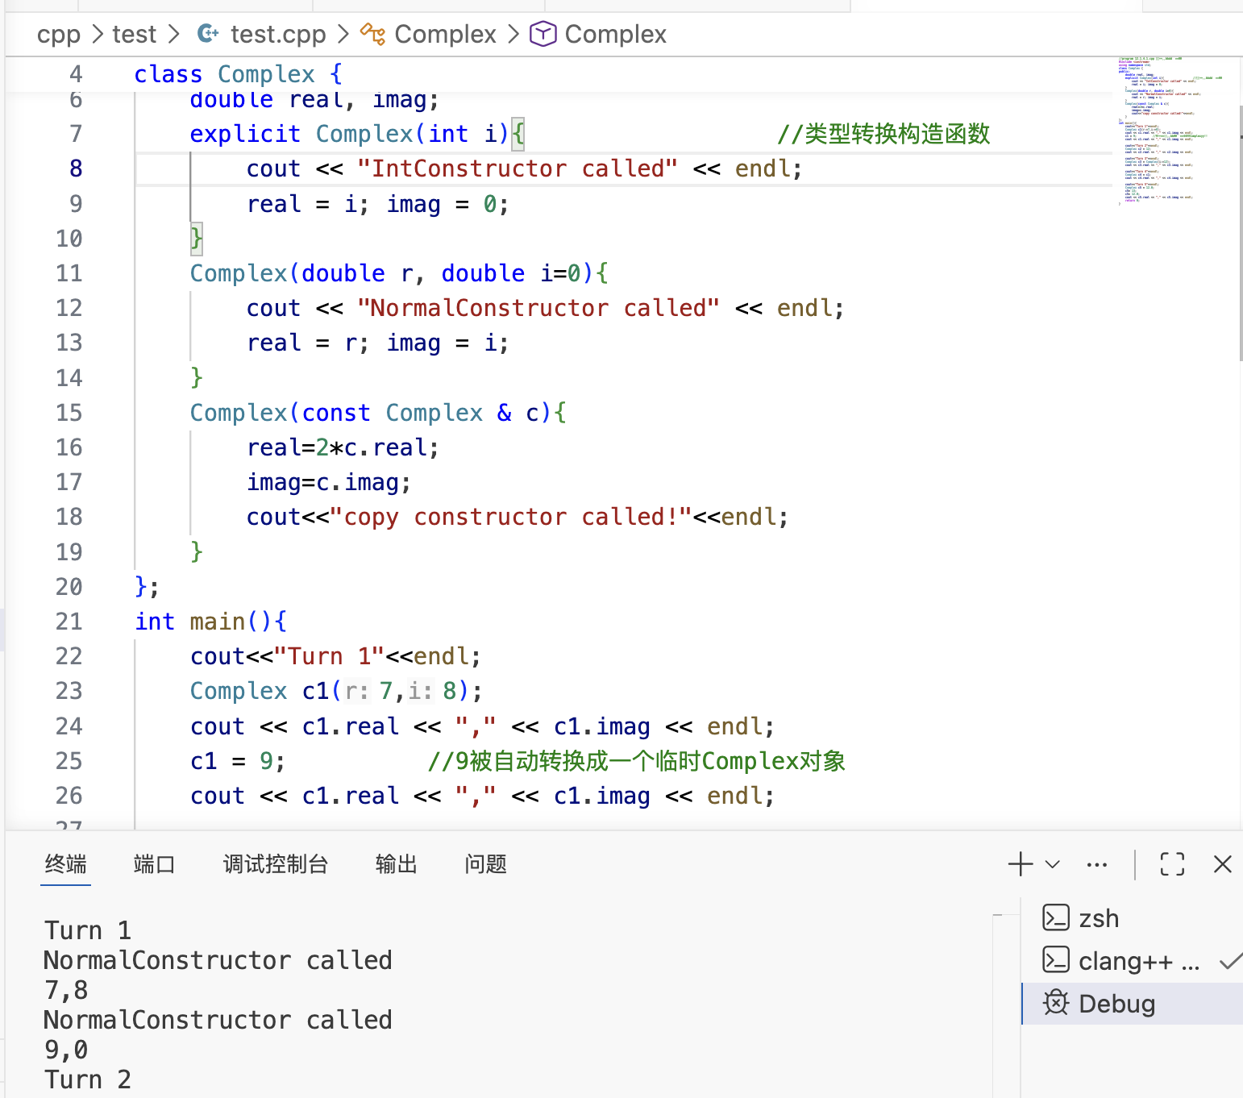Screen dimensions: 1243x1098
Task: Click the terminal panel more actions ellipsis
Action: (1096, 863)
